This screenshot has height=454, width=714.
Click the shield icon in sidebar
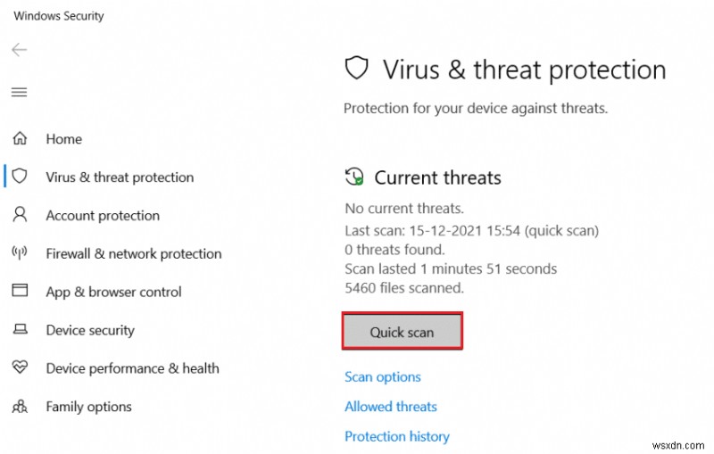[x=19, y=177]
